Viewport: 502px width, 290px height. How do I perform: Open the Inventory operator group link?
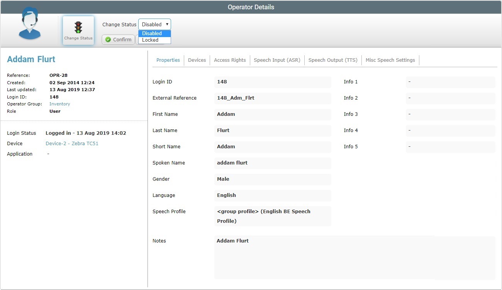tap(60, 104)
